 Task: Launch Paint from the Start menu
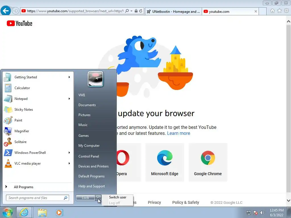[38, 120]
